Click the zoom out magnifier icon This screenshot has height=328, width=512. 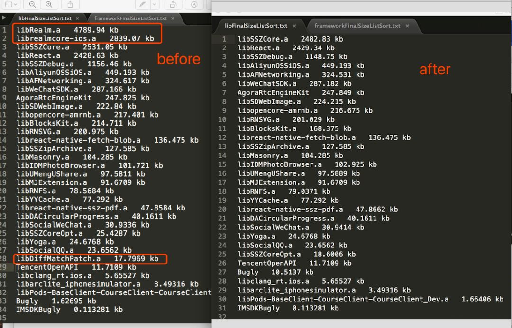tap(32, 4)
